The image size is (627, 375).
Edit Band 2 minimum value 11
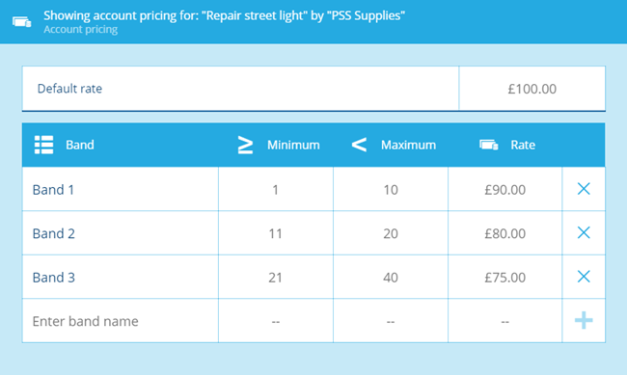[x=276, y=233]
